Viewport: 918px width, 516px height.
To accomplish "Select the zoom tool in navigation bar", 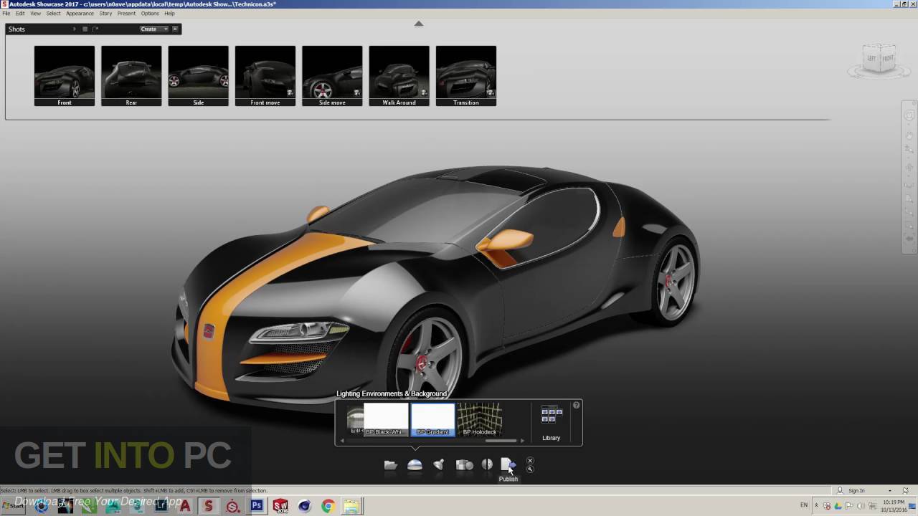I will click(x=909, y=150).
